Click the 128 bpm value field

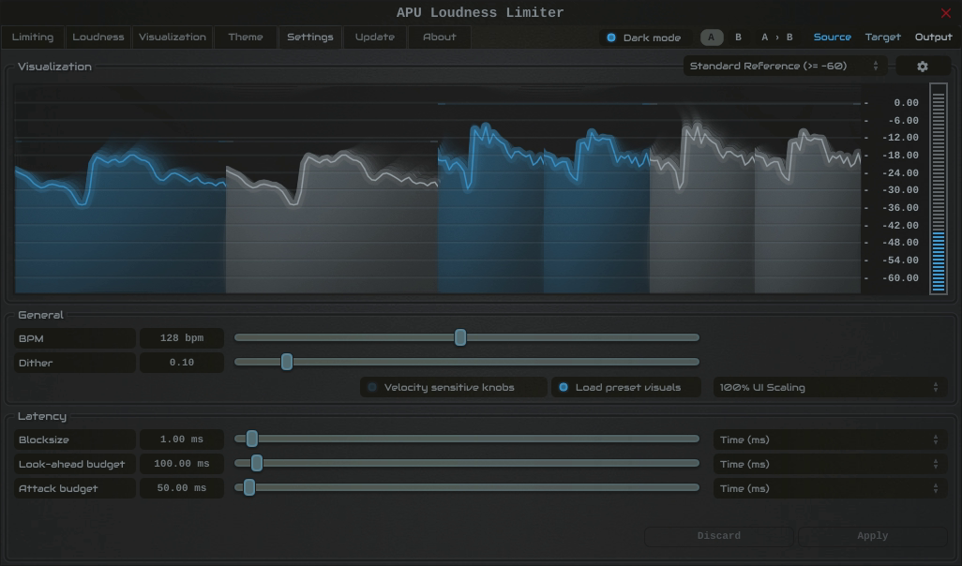(x=182, y=338)
